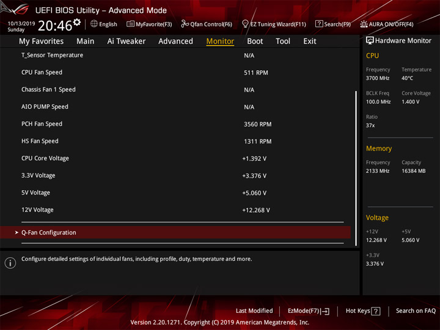Click the +12.268 V value
440x330 pixels.
click(256, 210)
